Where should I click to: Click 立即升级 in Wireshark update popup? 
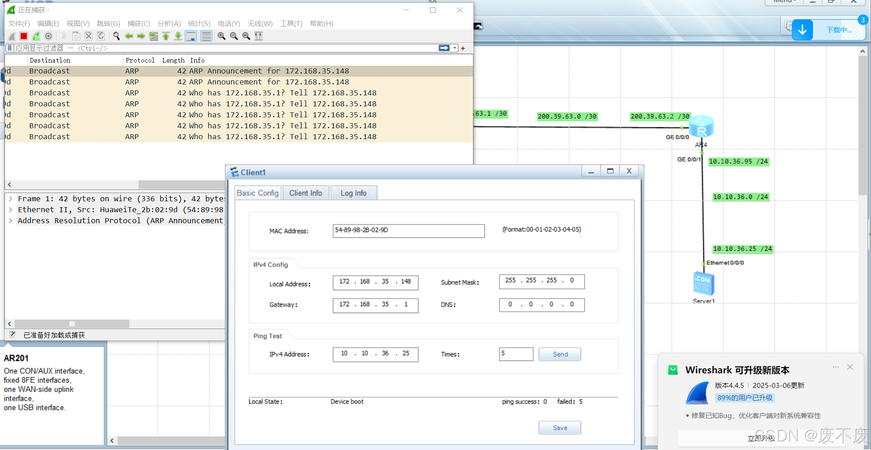point(761,438)
